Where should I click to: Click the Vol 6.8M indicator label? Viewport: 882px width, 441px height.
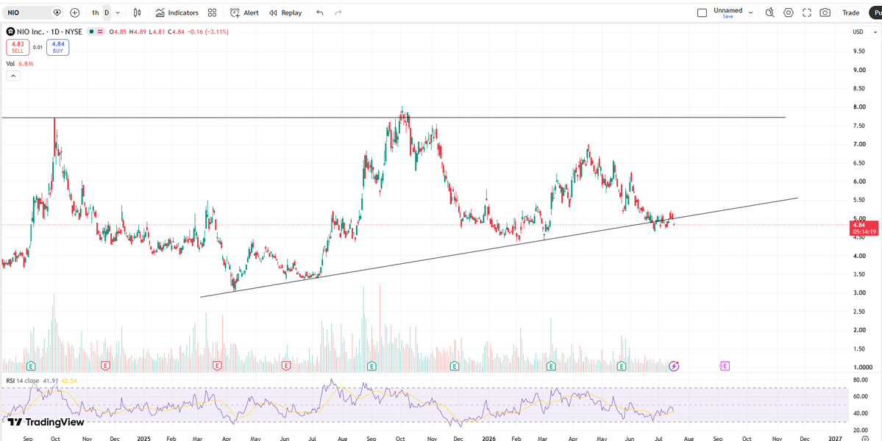[20, 63]
